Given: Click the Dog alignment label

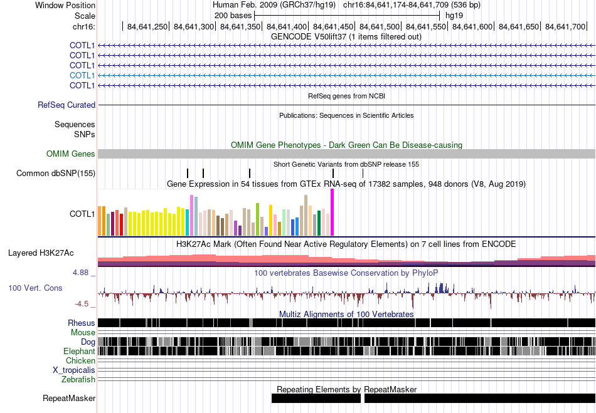Looking at the screenshot, I should click(88, 342).
